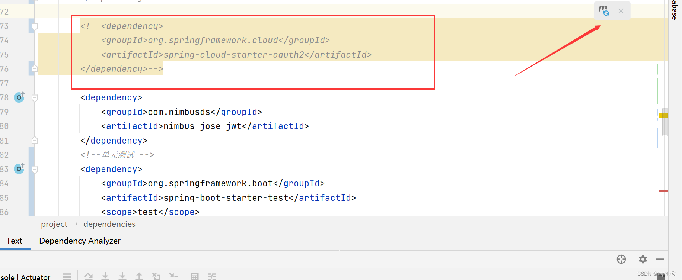Click the yellow warning stripe in the error gutter

(664, 116)
